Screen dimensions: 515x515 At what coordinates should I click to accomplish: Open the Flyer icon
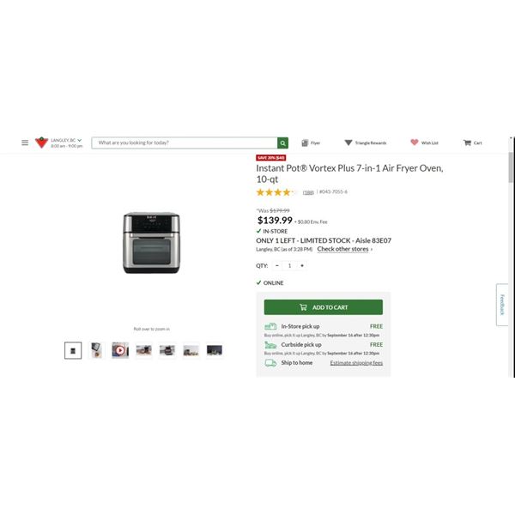tap(305, 142)
